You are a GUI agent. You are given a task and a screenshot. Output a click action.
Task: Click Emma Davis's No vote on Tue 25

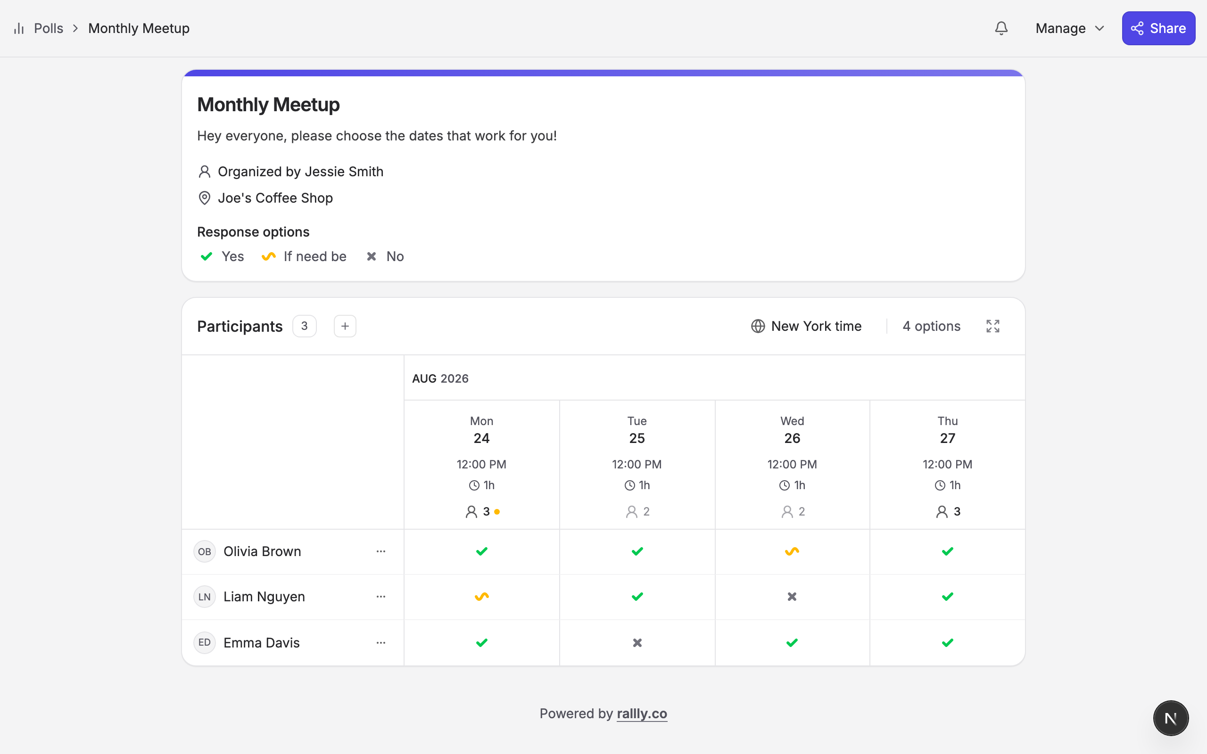637,643
